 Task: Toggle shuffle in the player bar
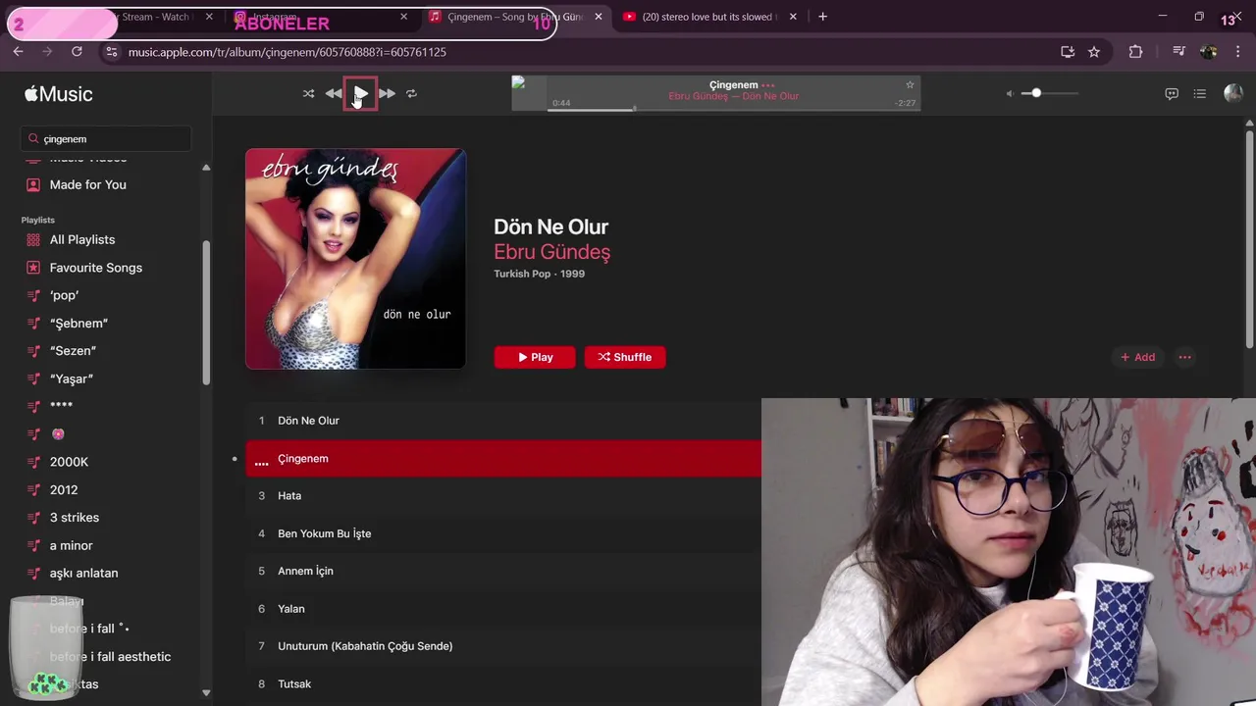308,94
